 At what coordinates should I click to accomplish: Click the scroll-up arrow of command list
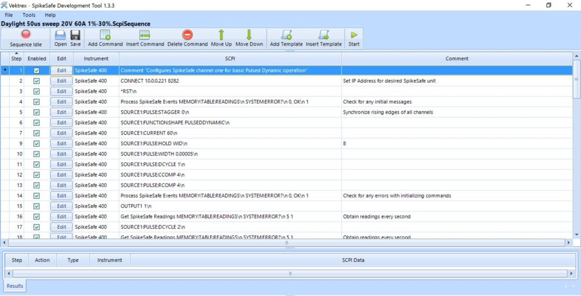tap(577, 56)
